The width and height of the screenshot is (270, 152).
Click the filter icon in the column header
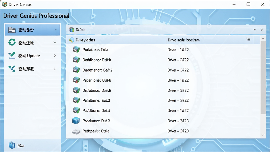[x=248, y=40]
